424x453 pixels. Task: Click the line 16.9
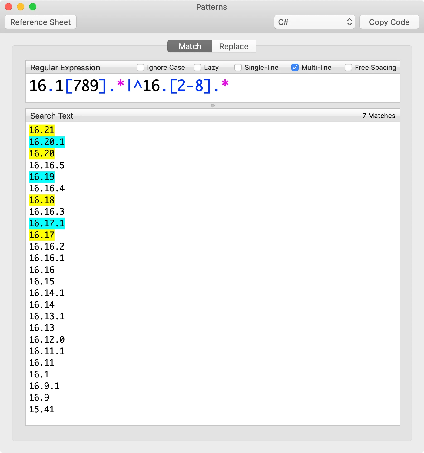(x=39, y=398)
